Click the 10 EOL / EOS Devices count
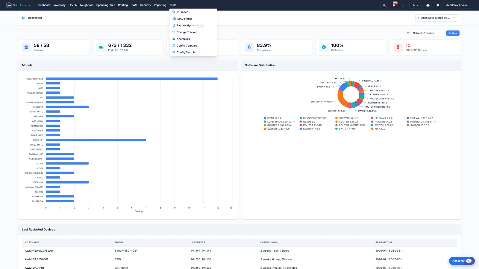Screen dimensions: 479x269 [x=408, y=45]
